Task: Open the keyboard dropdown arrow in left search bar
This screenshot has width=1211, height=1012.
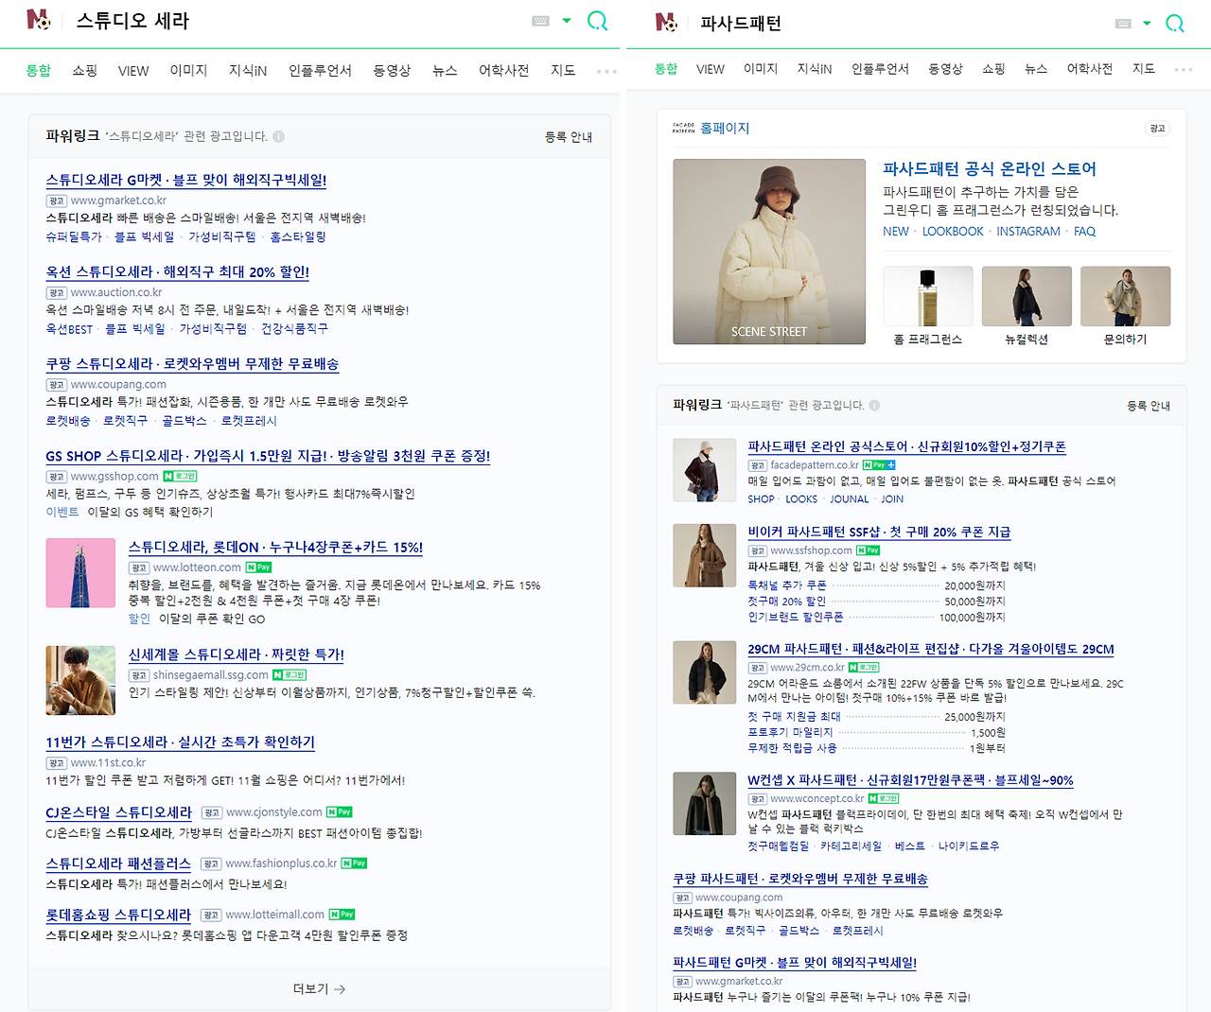Action: click(565, 20)
